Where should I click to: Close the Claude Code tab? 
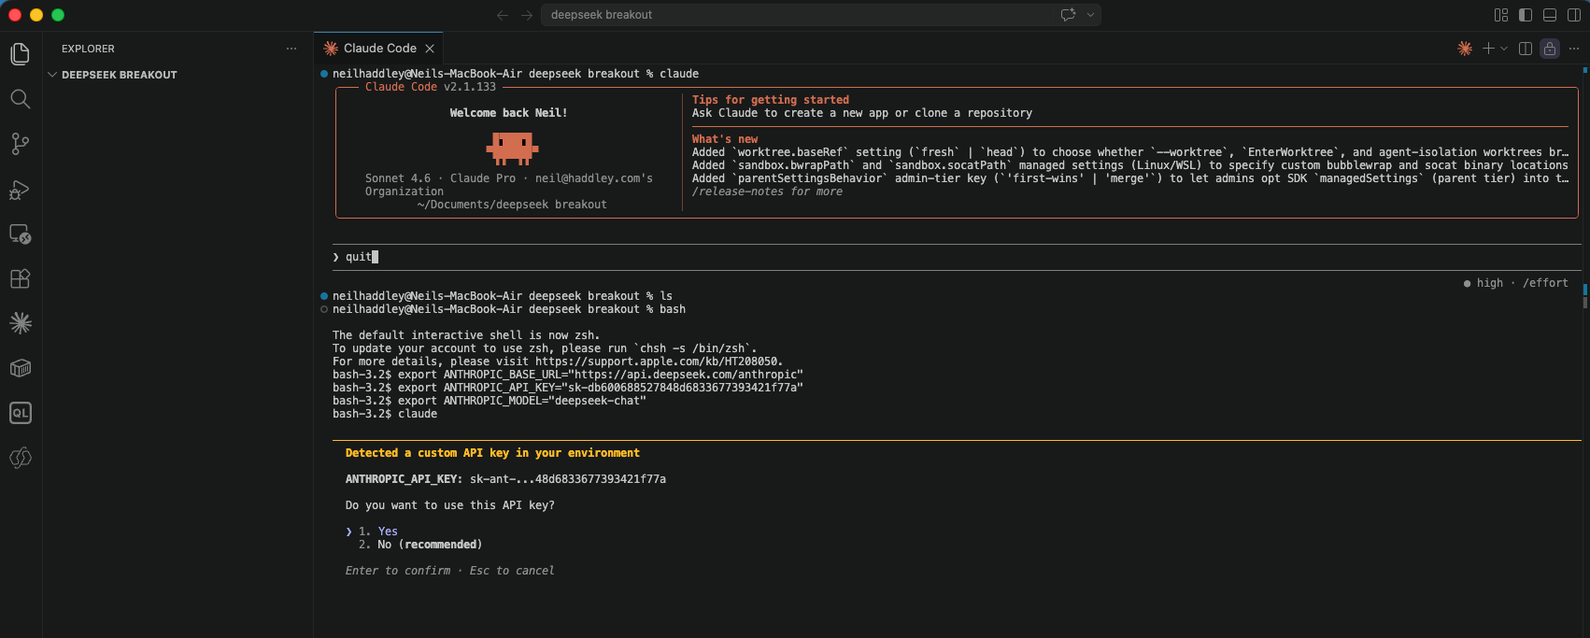(x=430, y=49)
